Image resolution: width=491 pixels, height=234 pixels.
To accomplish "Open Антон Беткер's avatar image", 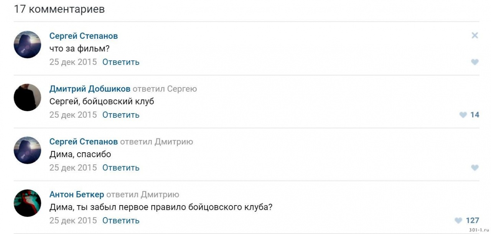I will tap(27, 203).
